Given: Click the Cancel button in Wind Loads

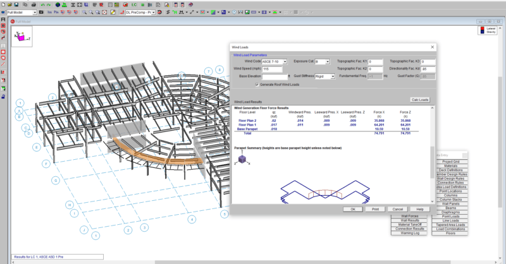Looking at the screenshot, I should (x=397, y=208).
